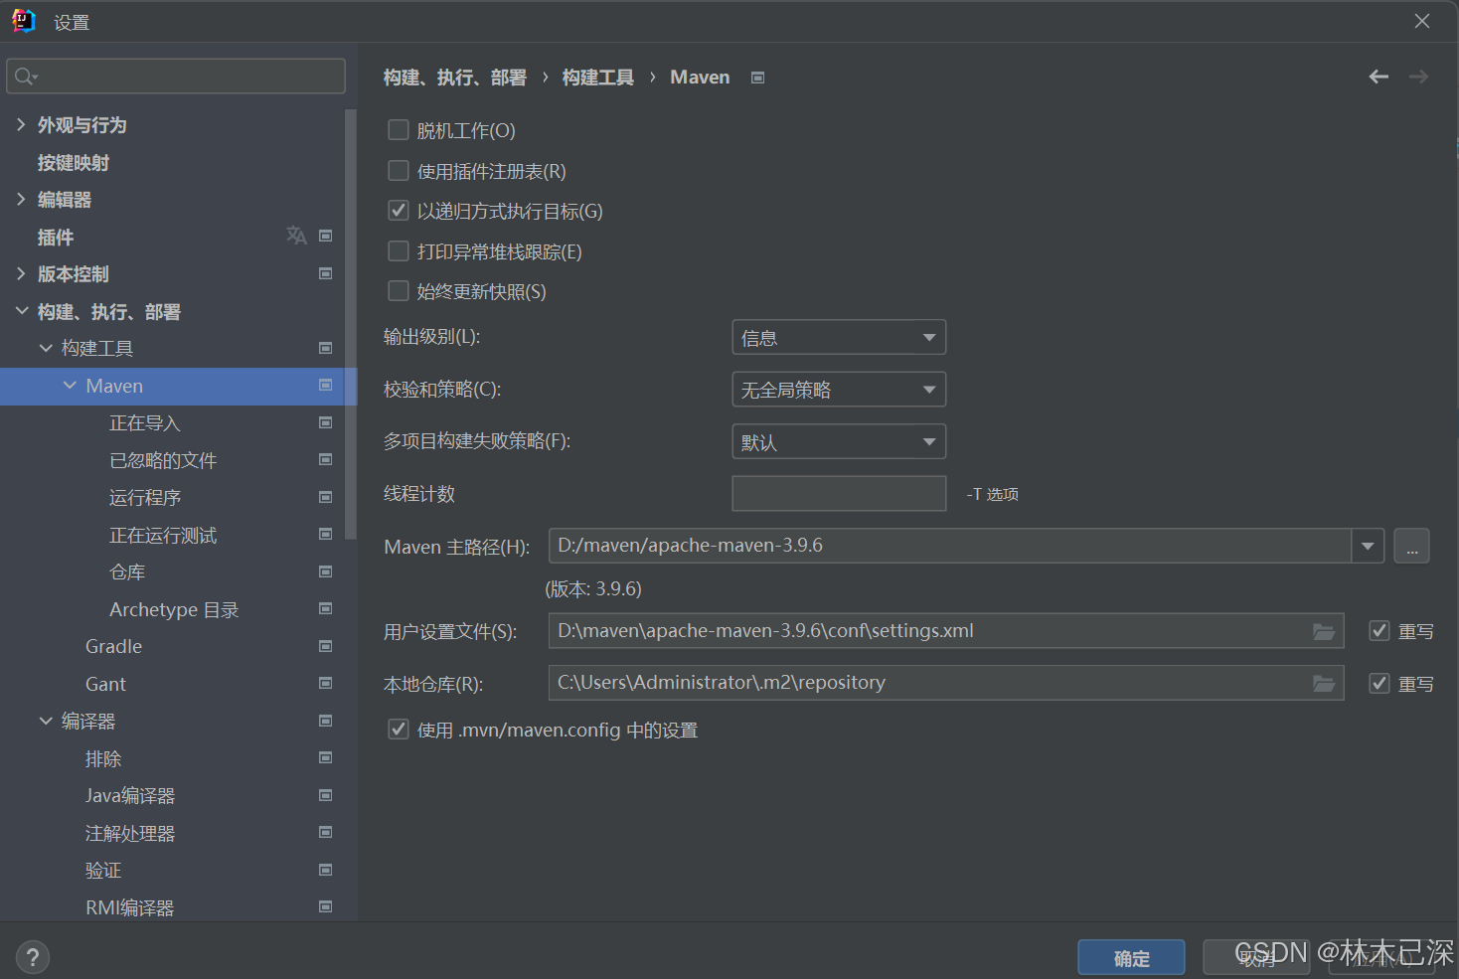Screen dimensions: 1459x979
Task: Click the 确定 button
Action: 1132,958
